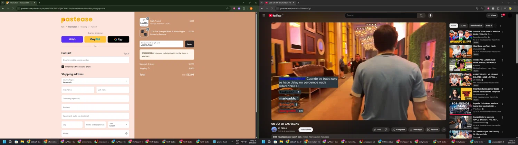This screenshot has height=145, width=518.
Task: Focus Email or mobile phone number field
Action: (x=95, y=60)
